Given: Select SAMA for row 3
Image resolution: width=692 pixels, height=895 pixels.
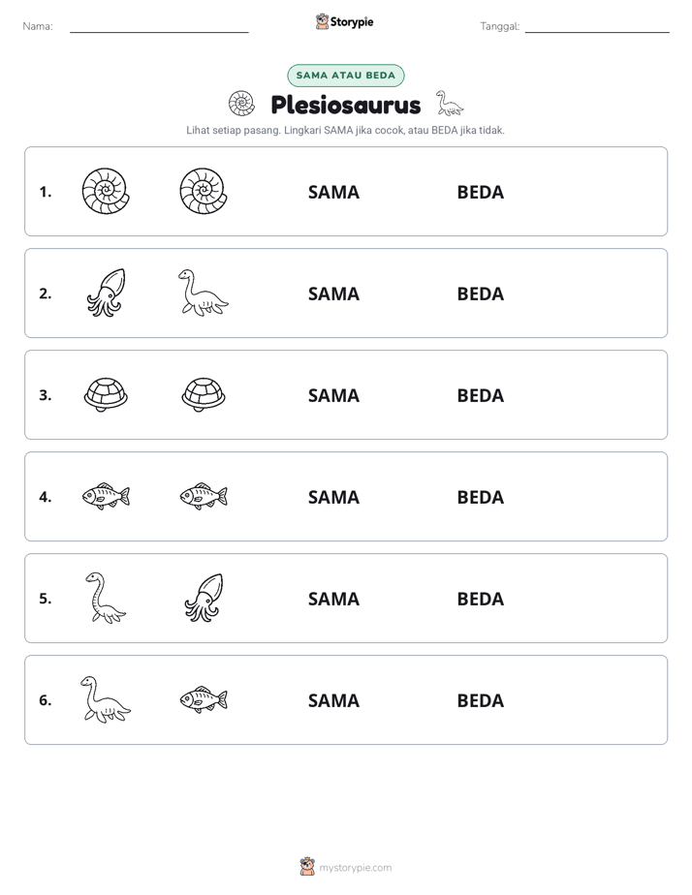Looking at the screenshot, I should 334,395.
